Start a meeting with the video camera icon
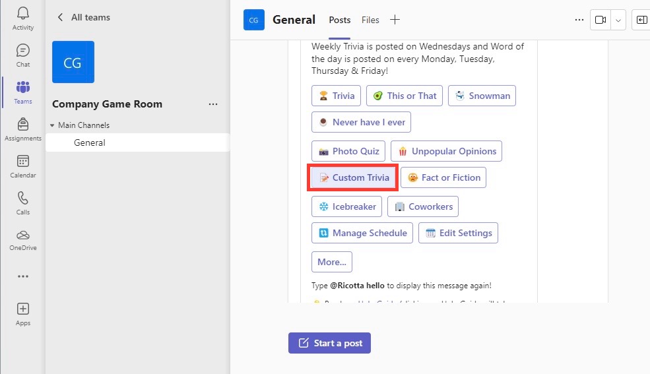650x374 pixels. pyautogui.click(x=601, y=20)
